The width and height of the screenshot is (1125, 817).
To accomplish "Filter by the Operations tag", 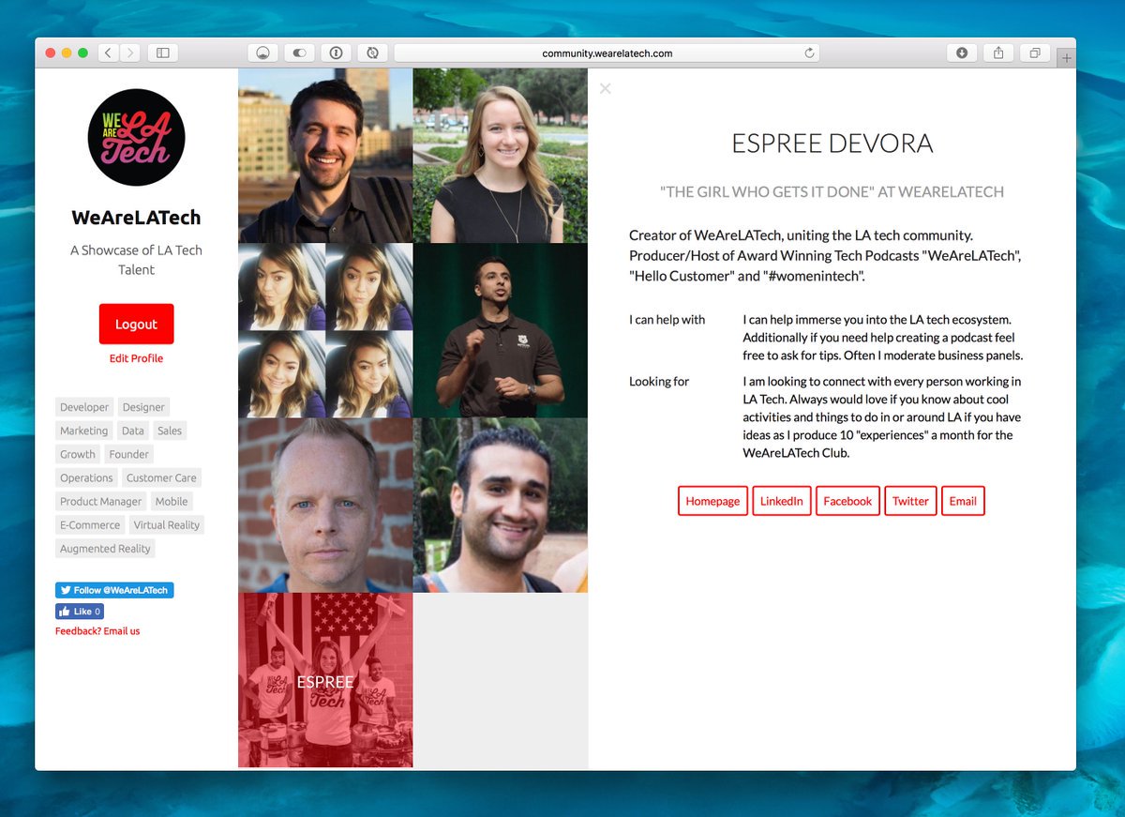I will click(86, 477).
